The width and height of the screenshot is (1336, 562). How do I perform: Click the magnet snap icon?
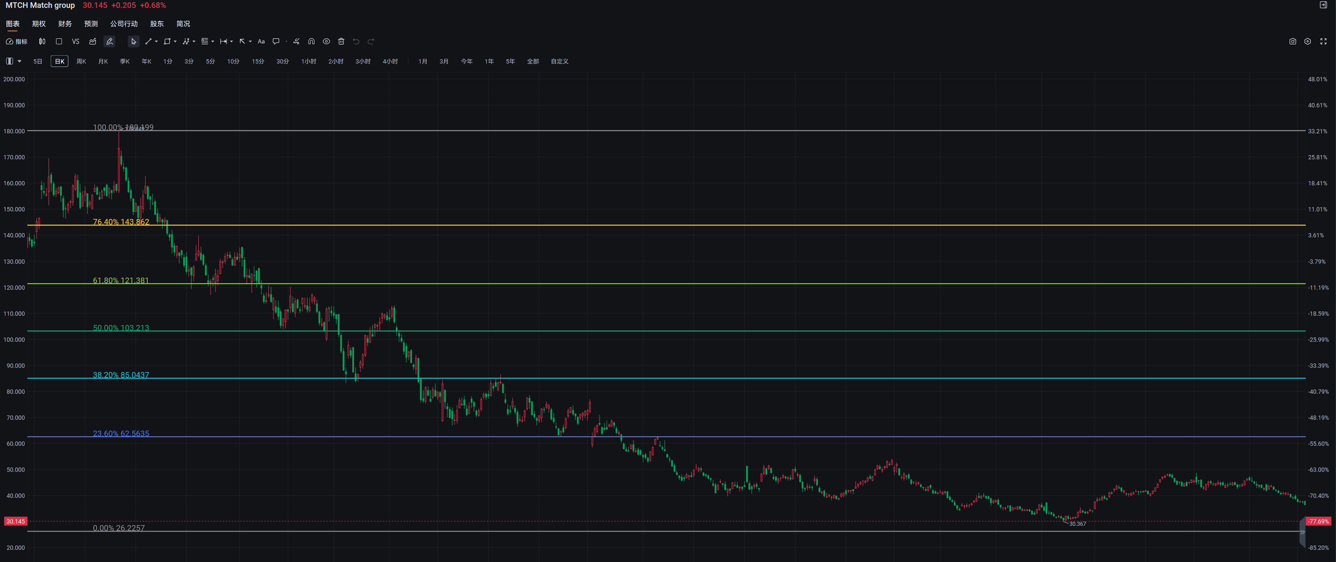tap(311, 41)
